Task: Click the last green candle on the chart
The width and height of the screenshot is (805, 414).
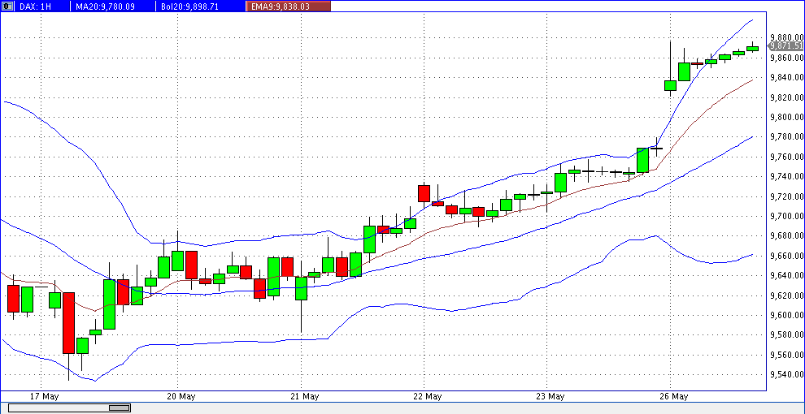Action: pyautogui.click(x=752, y=49)
